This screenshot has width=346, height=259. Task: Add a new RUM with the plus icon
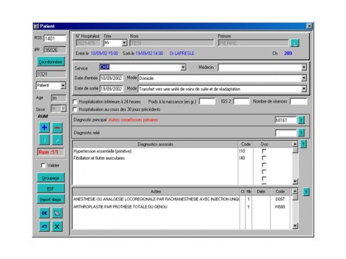tap(44, 127)
